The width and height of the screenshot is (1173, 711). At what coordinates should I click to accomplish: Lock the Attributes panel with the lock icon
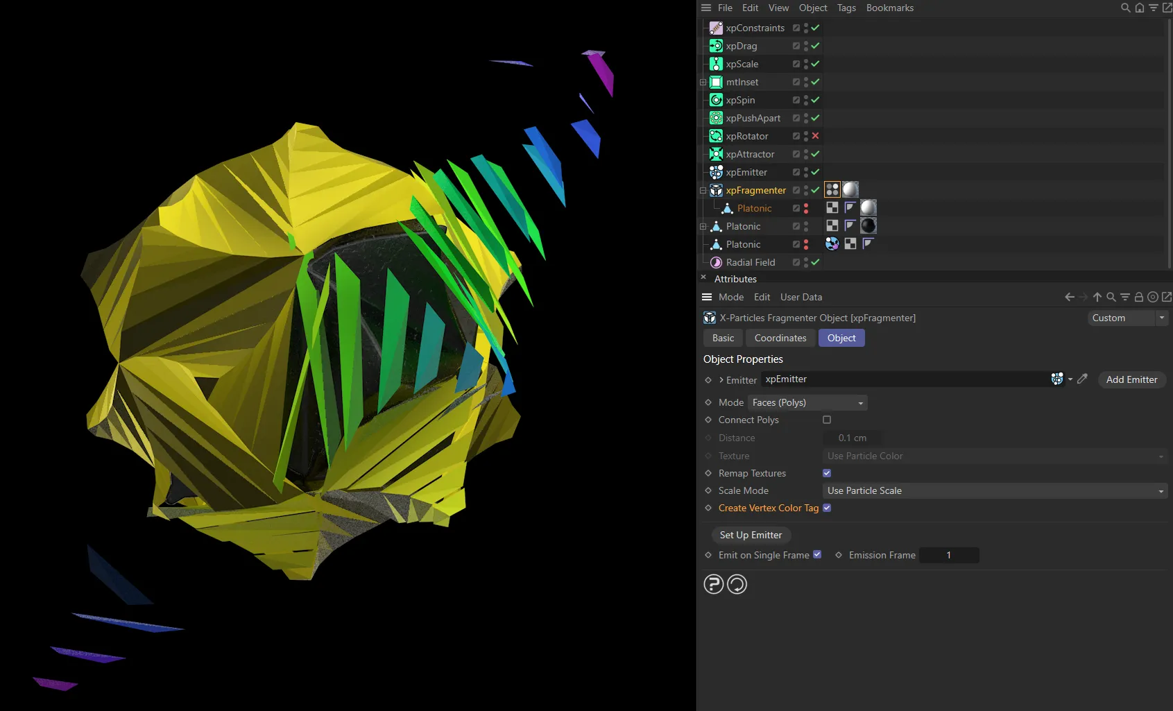pos(1138,297)
